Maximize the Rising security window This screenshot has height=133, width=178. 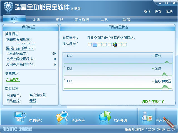coord(167,3)
